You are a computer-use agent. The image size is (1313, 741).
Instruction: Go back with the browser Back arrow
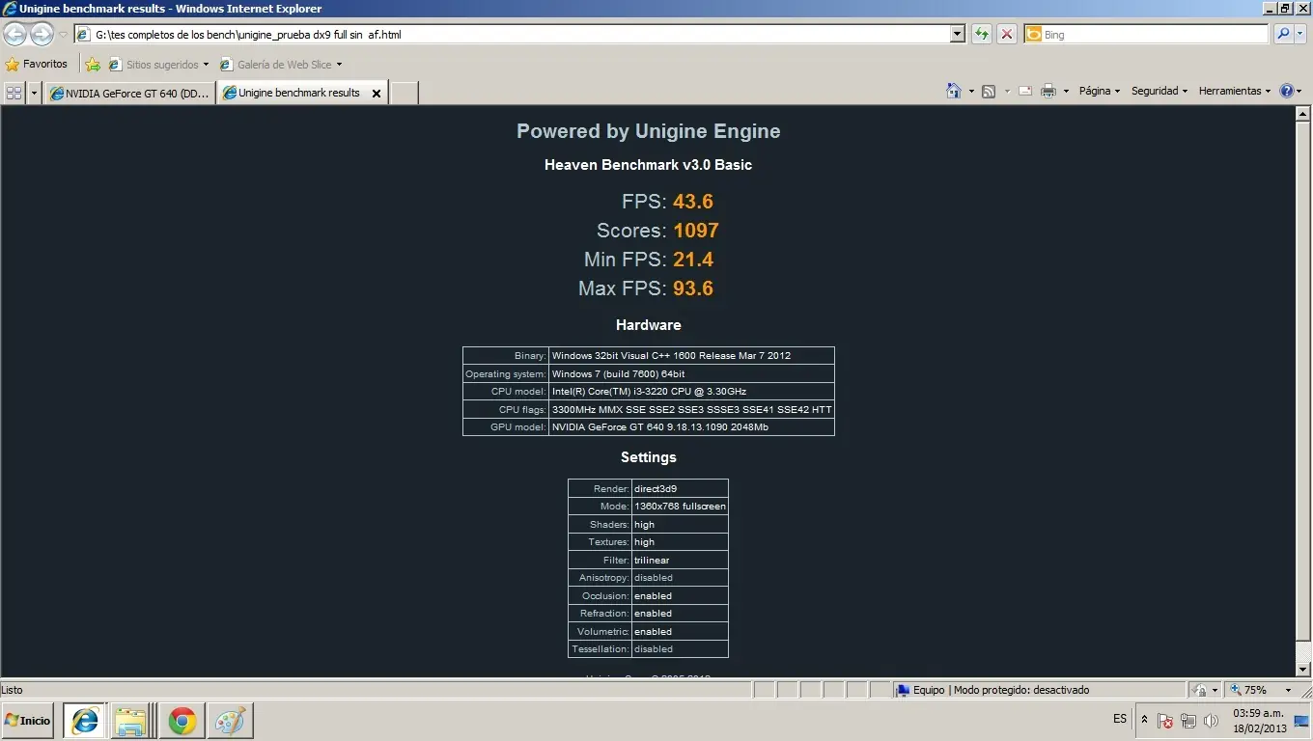(x=14, y=35)
